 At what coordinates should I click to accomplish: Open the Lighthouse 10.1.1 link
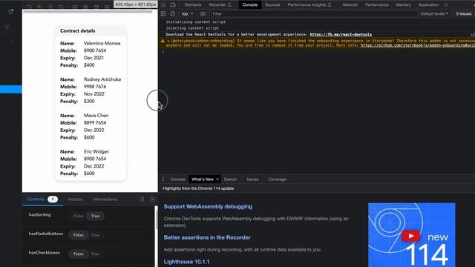coord(186,262)
